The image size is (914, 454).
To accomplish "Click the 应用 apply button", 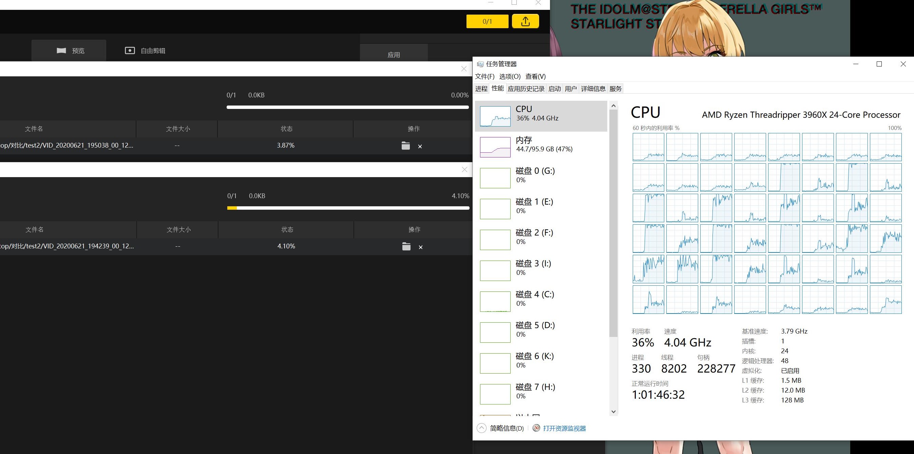I will [394, 55].
